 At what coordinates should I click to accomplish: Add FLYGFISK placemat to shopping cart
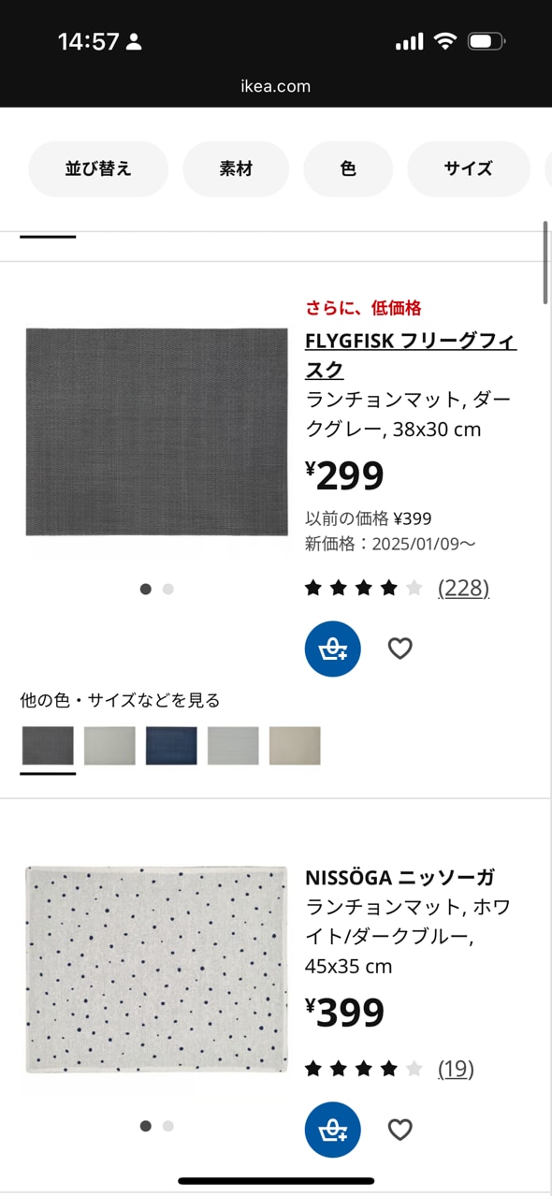click(332, 649)
